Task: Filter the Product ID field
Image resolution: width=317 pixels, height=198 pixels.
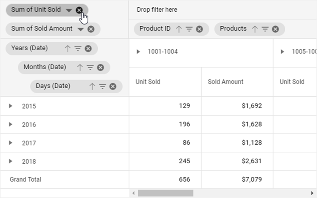Action: click(x=189, y=29)
